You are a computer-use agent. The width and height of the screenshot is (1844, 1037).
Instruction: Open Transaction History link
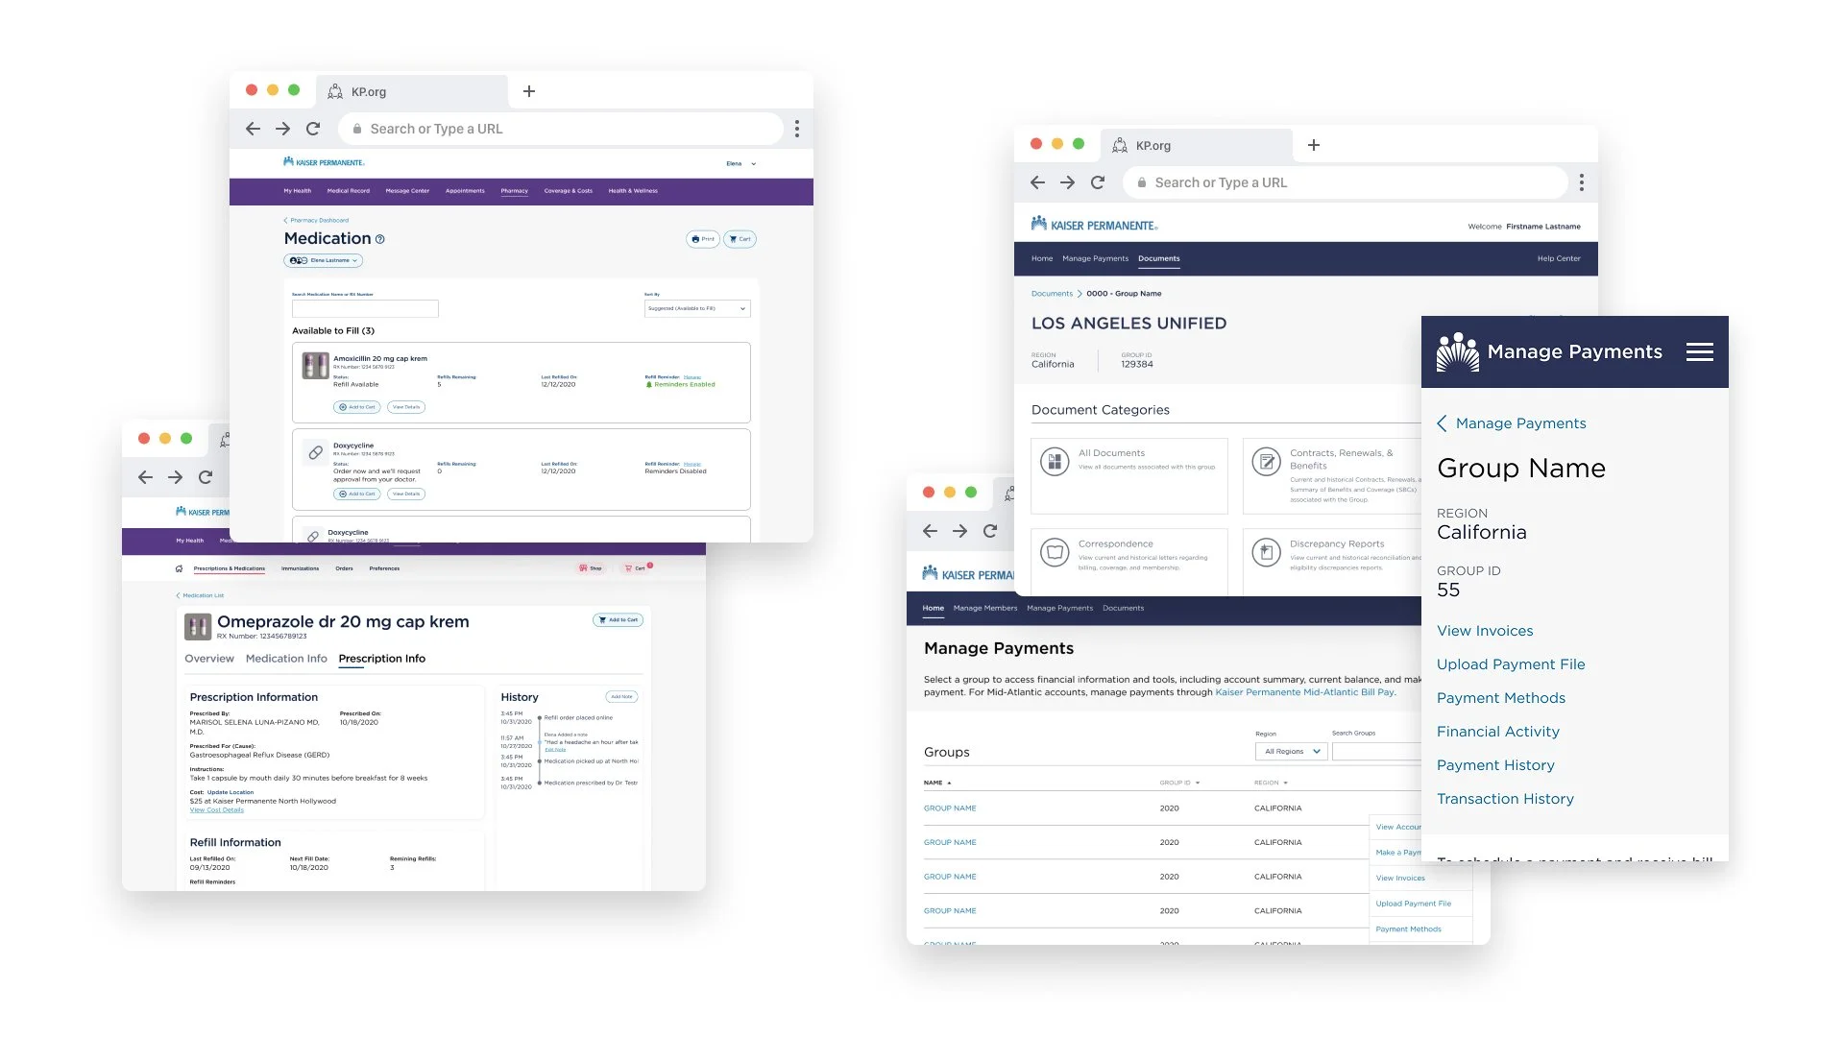[x=1505, y=799]
